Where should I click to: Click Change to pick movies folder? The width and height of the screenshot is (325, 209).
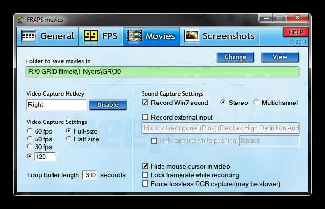point(235,57)
